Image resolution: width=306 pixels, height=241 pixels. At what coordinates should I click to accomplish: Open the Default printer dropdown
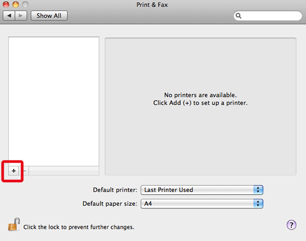tap(202, 190)
